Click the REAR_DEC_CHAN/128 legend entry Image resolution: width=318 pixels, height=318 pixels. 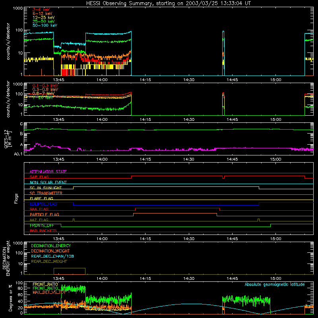[52, 256]
